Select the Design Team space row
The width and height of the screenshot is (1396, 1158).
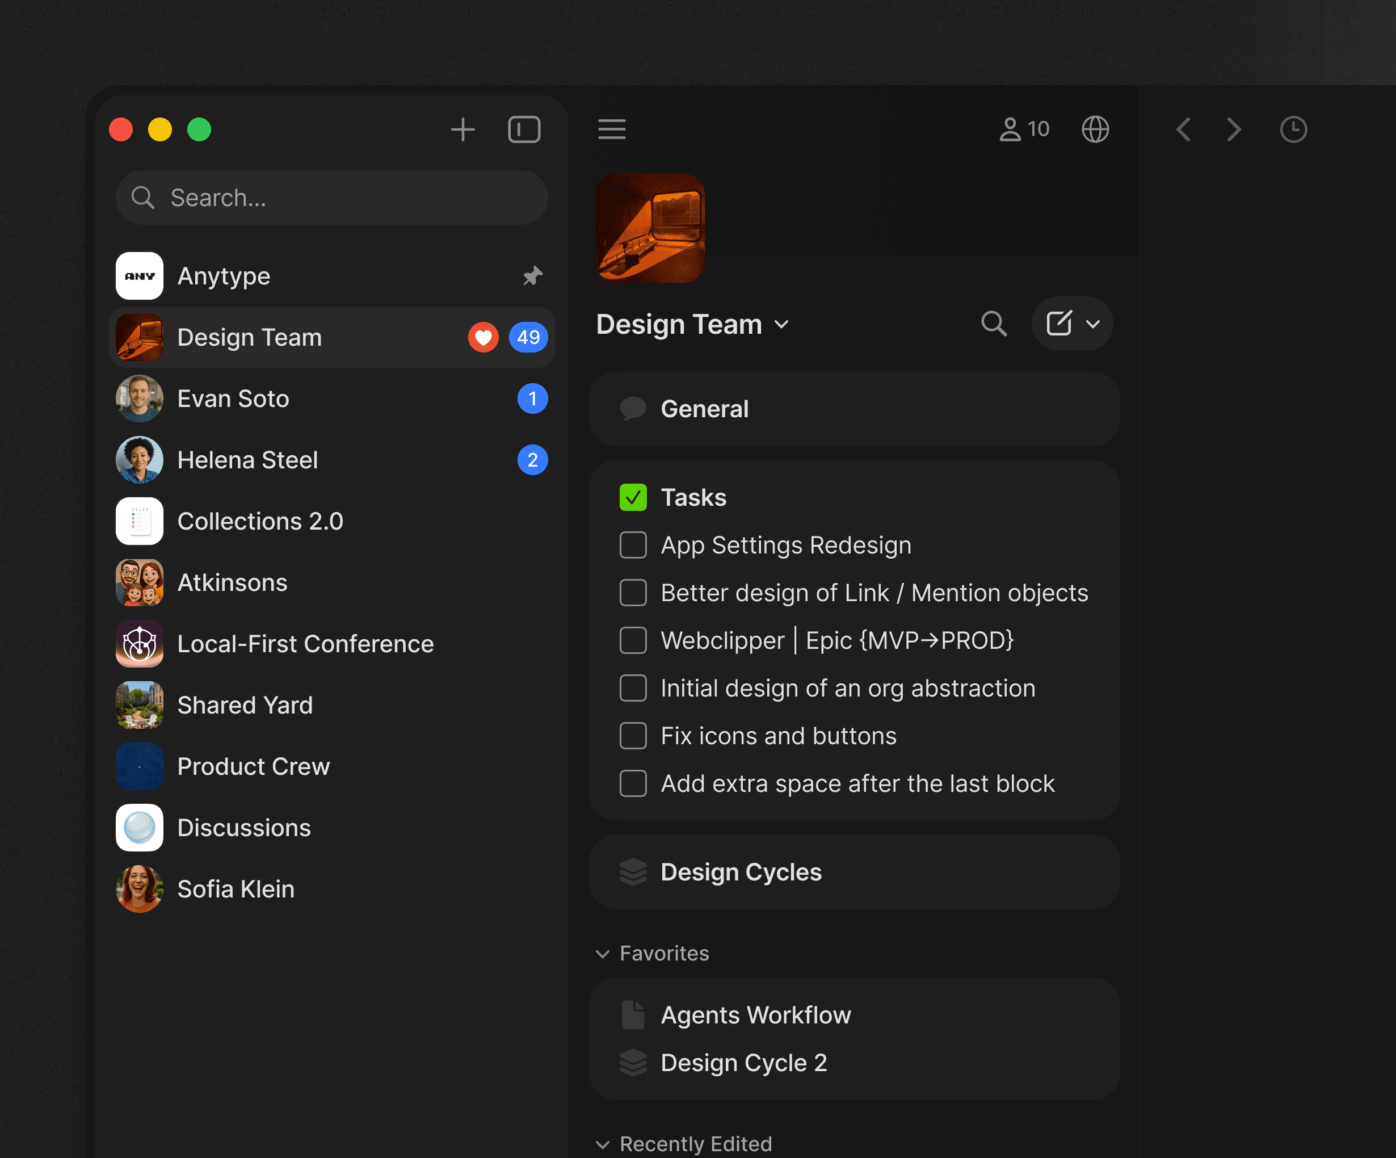[332, 337]
